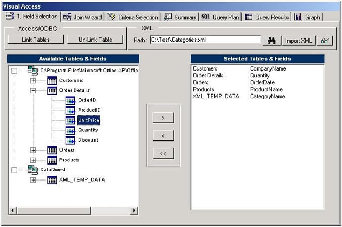The height and width of the screenshot is (227, 342).
Task: Select Discount field label in tree
Action: [x=88, y=140]
